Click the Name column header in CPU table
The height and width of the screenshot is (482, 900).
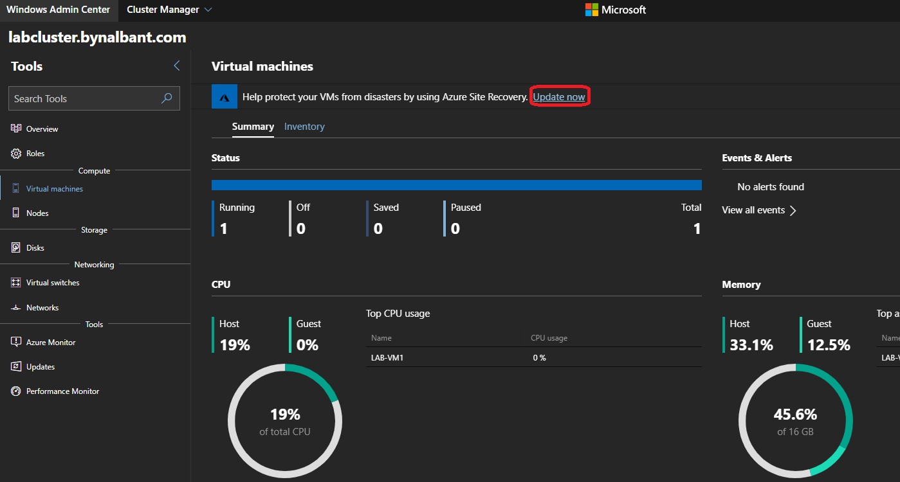tap(381, 338)
